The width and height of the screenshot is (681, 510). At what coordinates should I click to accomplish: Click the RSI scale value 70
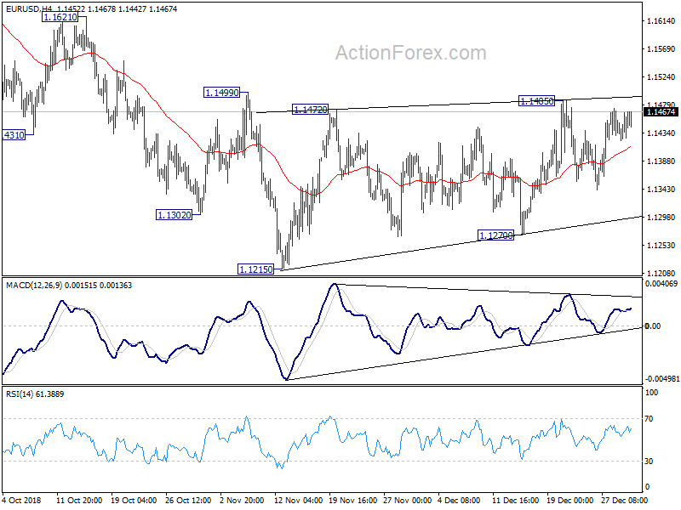click(x=649, y=419)
